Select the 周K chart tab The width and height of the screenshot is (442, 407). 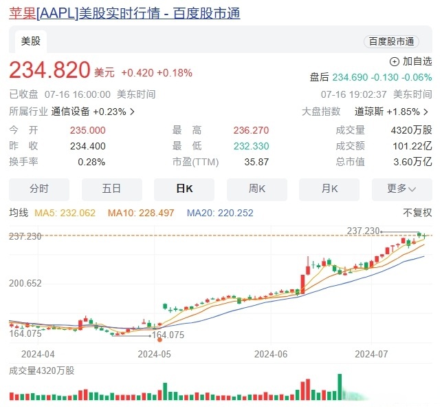pyautogui.click(x=257, y=189)
